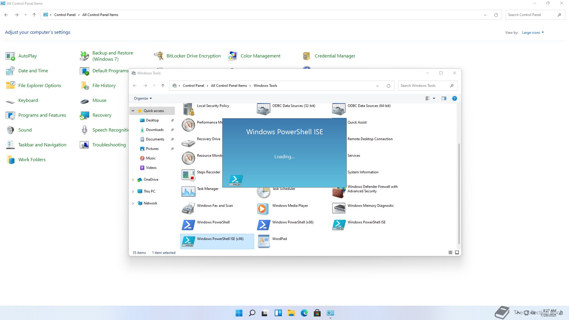This screenshot has width=569, height=320.
Task: Open the Color Management icon in Control Panel
Action: point(233,56)
